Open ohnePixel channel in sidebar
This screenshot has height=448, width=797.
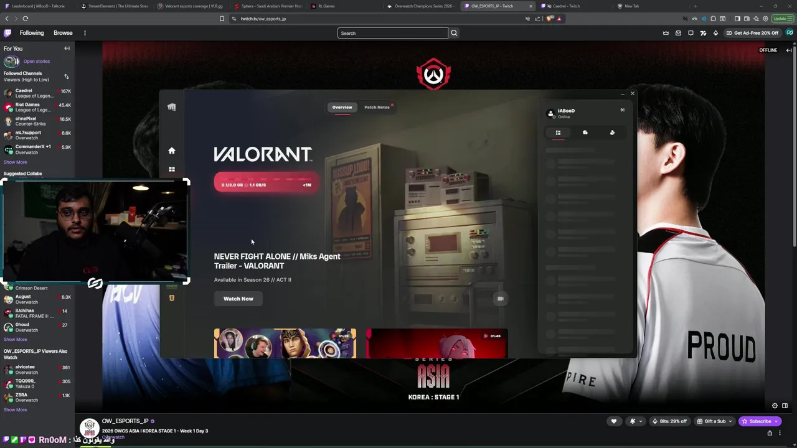[37, 121]
